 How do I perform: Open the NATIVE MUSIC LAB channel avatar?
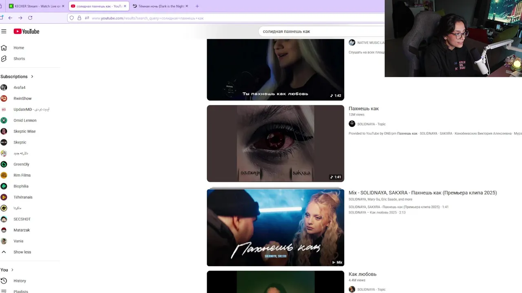click(x=352, y=43)
